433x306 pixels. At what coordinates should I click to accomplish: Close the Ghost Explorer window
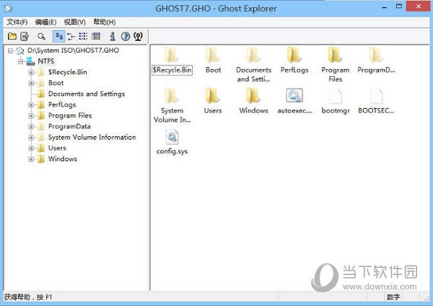(x=418, y=6)
